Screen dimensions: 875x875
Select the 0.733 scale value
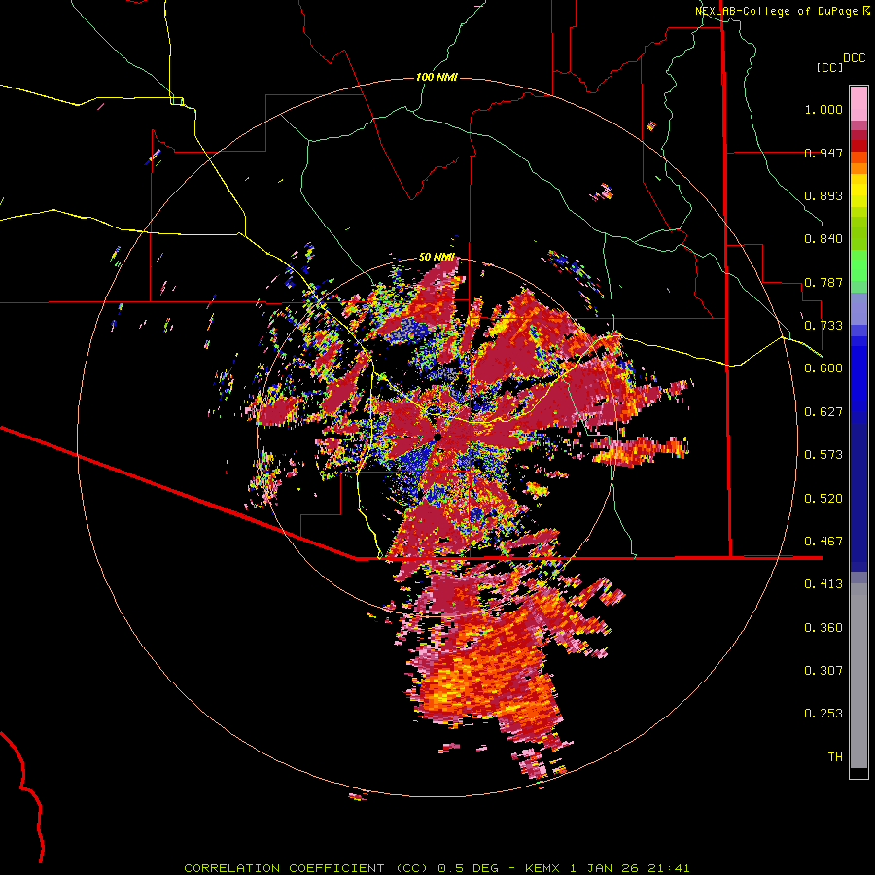(823, 326)
